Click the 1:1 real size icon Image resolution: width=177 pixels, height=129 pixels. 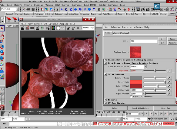[63, 28]
